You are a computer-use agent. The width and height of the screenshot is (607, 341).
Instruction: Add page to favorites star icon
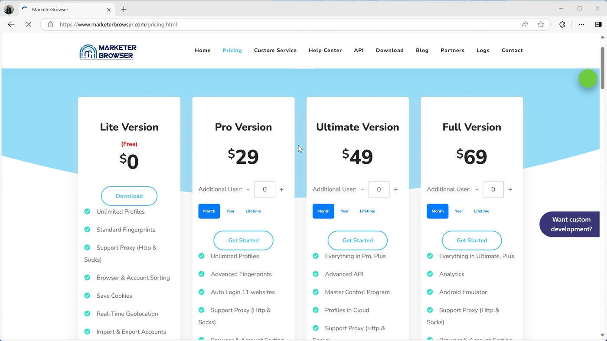point(541,25)
